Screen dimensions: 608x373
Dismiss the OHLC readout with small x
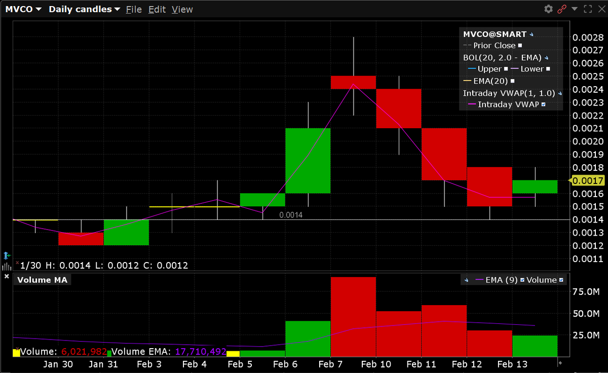17,263
